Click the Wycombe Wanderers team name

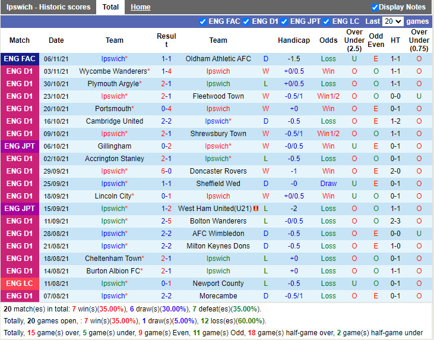click(112, 71)
